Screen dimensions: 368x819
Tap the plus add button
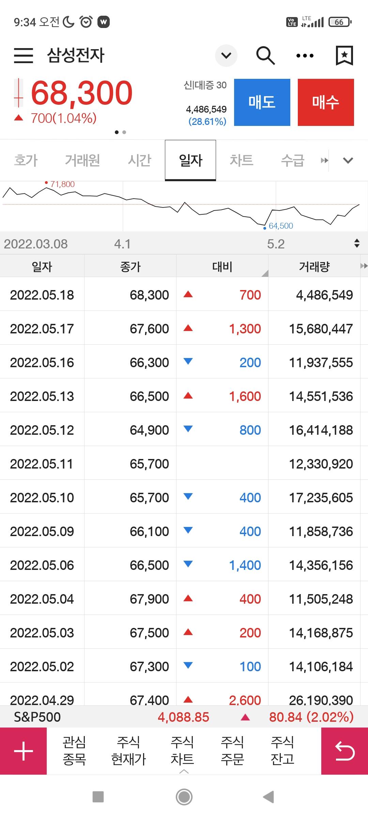(23, 751)
